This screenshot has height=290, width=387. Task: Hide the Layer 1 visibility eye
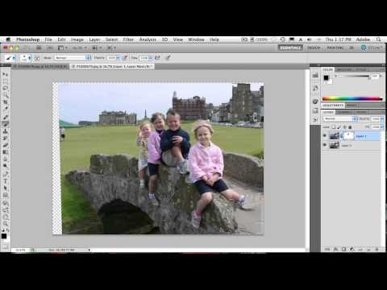(325, 136)
